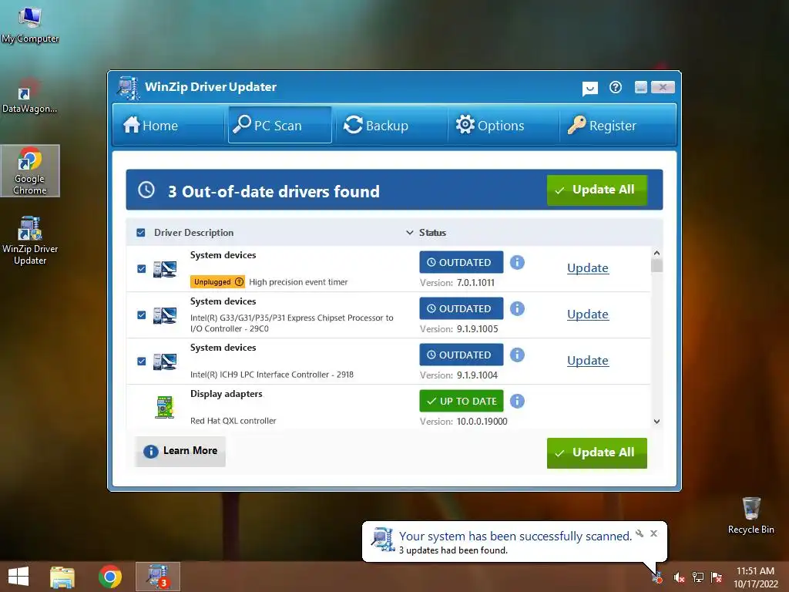
Task: Click 'Version: 10.0.0.19000' text
Action: click(x=463, y=422)
